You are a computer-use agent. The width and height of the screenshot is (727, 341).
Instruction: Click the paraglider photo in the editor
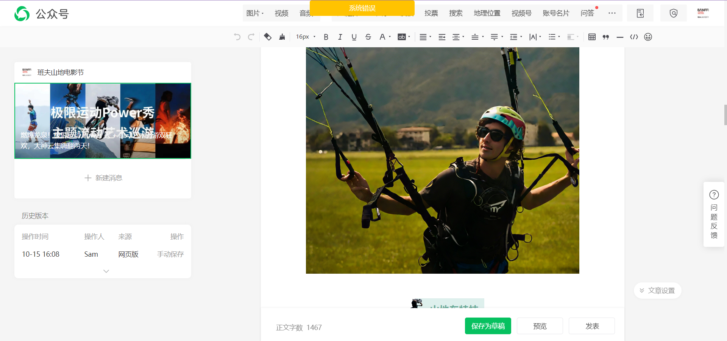coord(442,160)
